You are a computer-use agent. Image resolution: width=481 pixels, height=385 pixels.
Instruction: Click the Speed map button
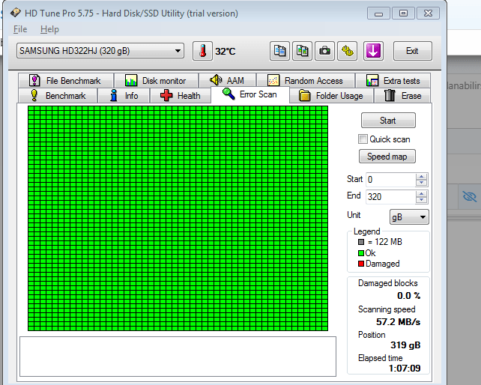click(387, 157)
